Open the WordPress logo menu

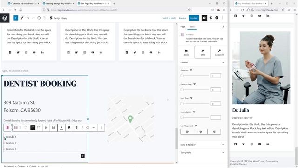coord(5,18)
